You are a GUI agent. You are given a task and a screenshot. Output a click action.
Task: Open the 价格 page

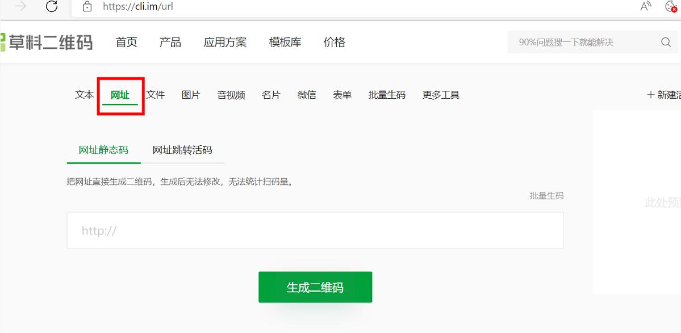pyautogui.click(x=335, y=43)
